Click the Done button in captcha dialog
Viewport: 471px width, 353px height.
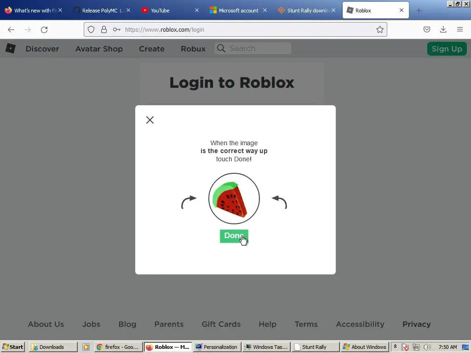click(x=234, y=236)
